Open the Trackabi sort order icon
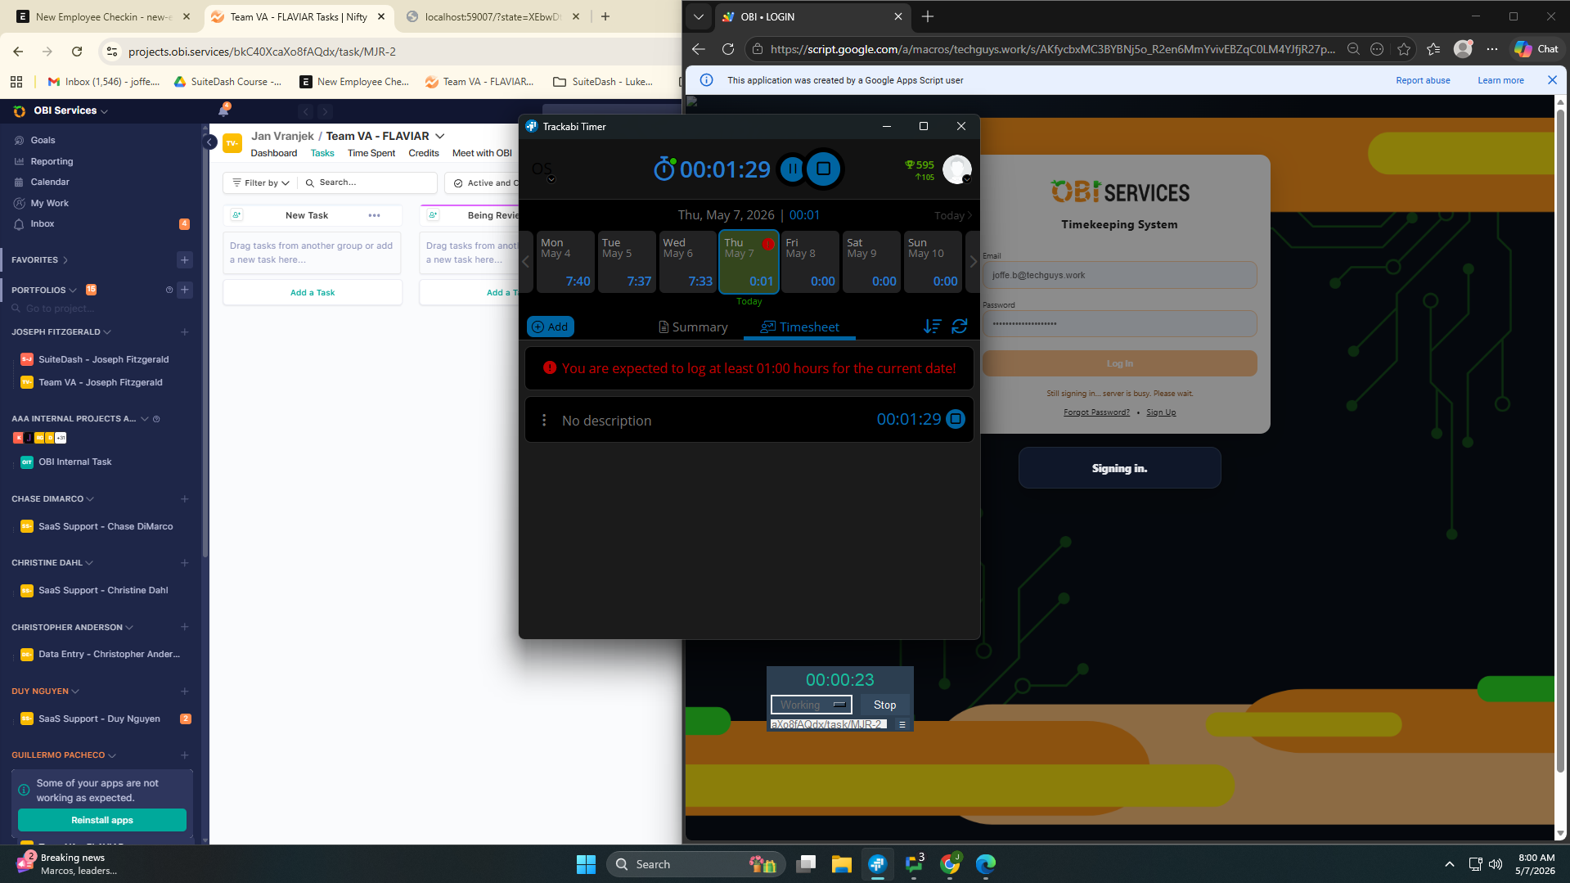This screenshot has height=883, width=1570. (932, 327)
